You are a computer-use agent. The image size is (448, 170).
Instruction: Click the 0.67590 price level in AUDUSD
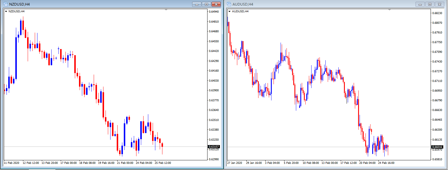(x=437, y=52)
